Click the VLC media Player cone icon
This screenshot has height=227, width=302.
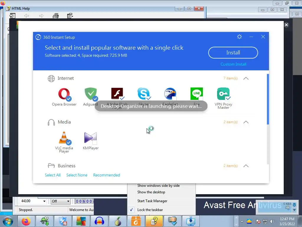(64, 138)
